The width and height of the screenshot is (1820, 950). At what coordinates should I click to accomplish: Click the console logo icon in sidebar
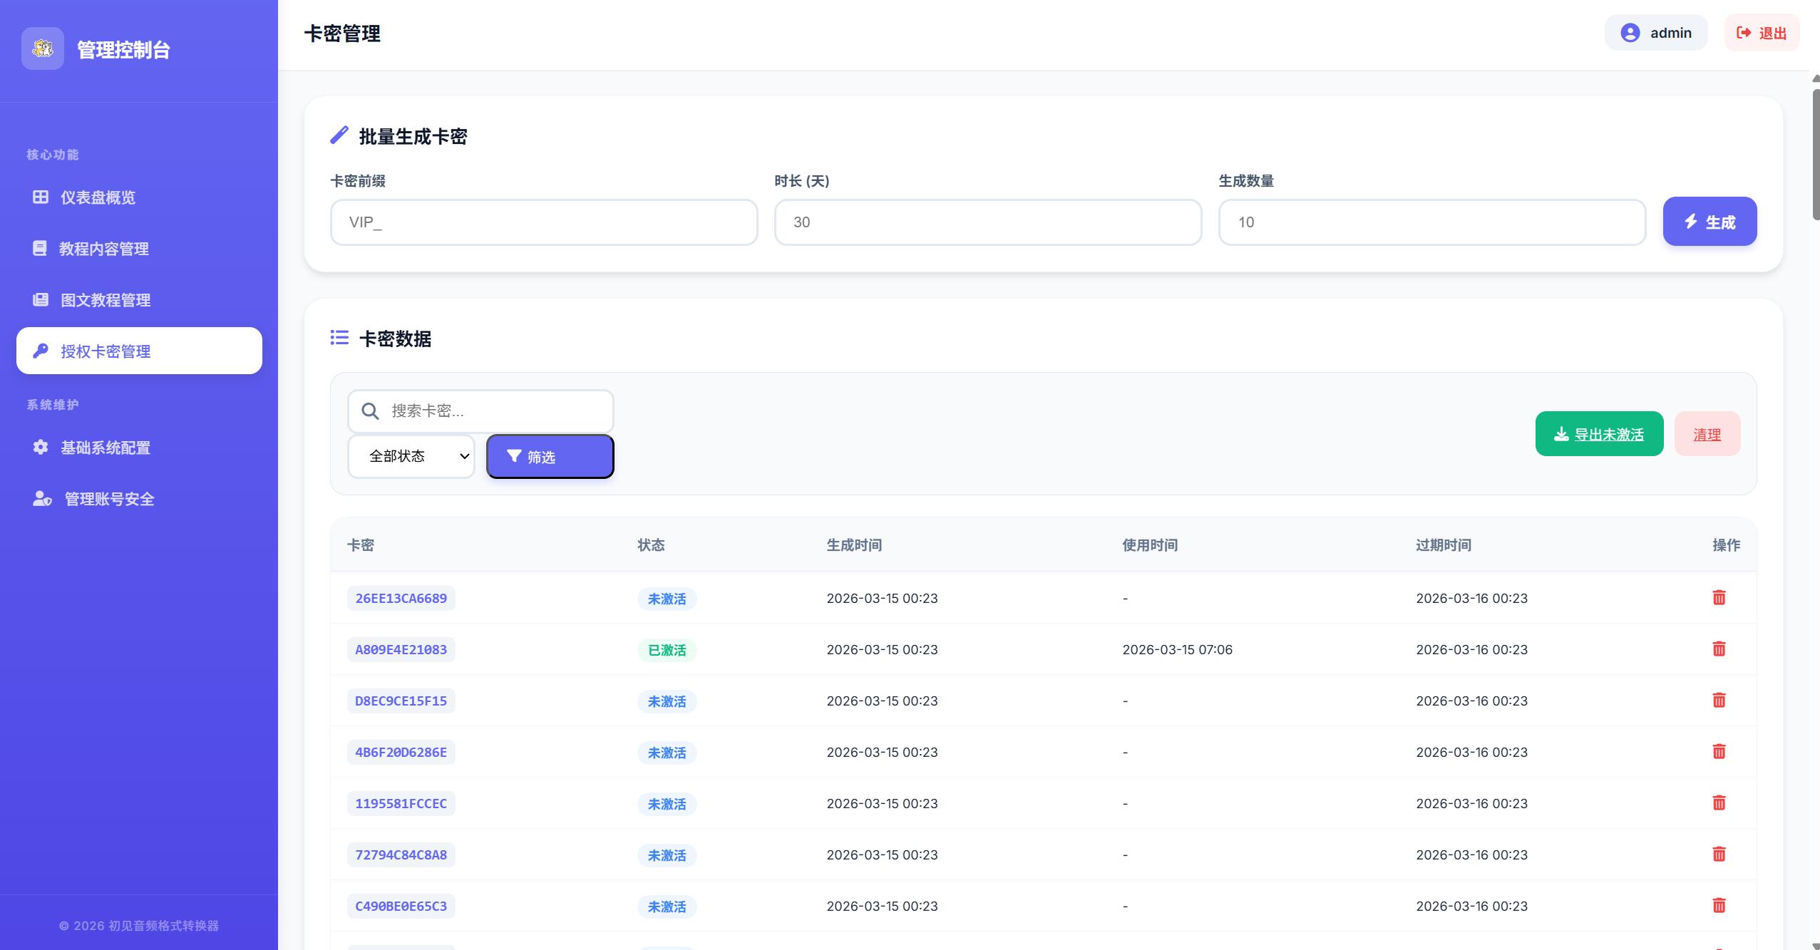(x=43, y=48)
